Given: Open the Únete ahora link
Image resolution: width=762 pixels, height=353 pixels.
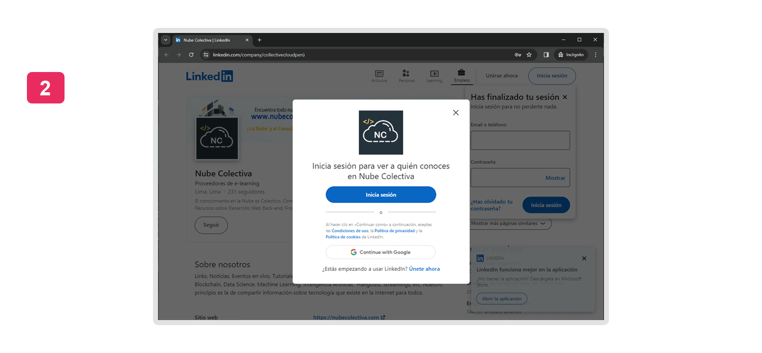Looking at the screenshot, I should [x=424, y=269].
